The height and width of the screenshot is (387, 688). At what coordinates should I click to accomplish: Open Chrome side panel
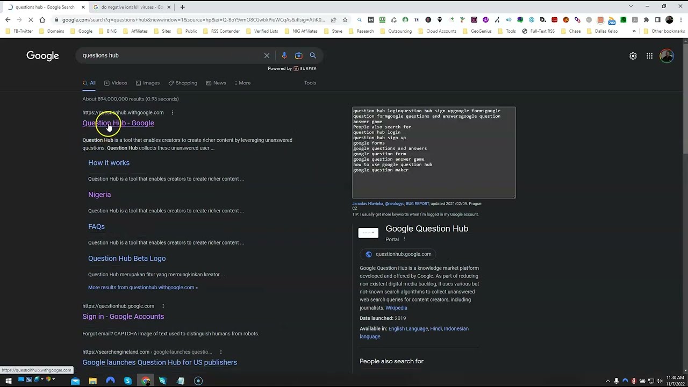pyautogui.click(x=657, y=20)
